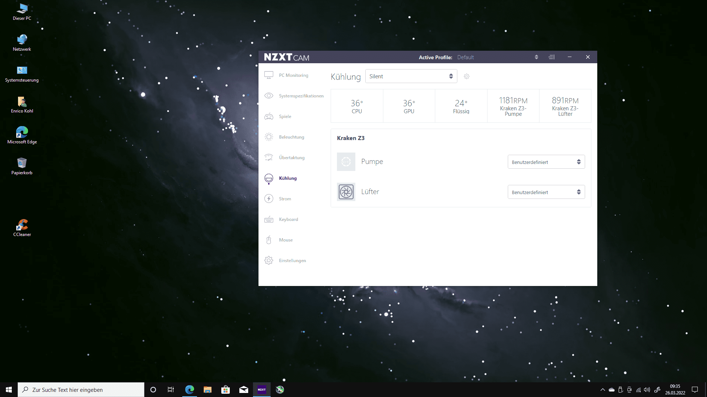Viewport: 707px width, 397px height.
Task: Open Einstellungen settings page
Action: point(292,261)
